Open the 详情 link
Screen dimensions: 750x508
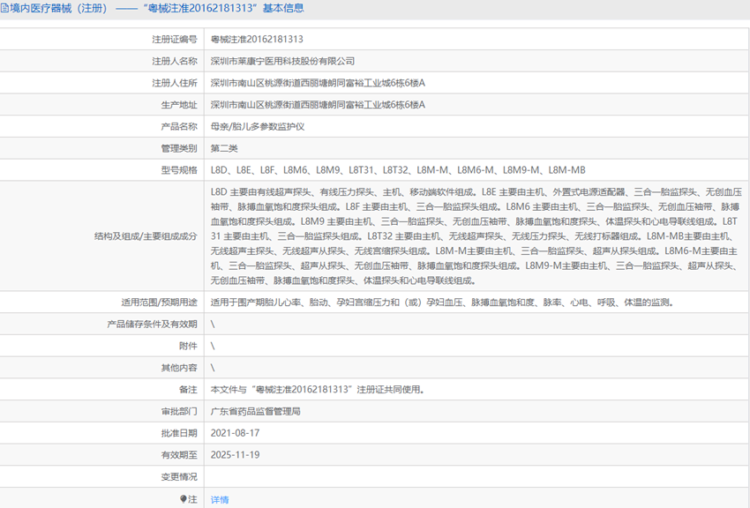[x=220, y=499]
